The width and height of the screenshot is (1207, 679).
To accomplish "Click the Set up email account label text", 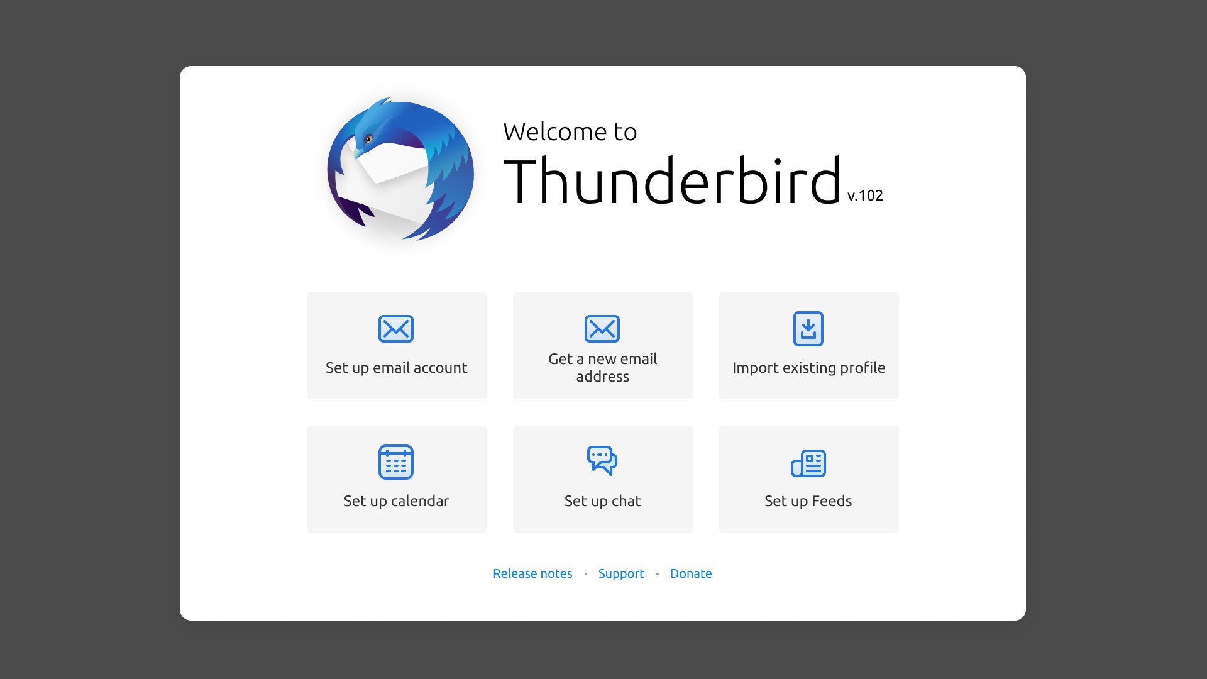I will click(x=396, y=367).
